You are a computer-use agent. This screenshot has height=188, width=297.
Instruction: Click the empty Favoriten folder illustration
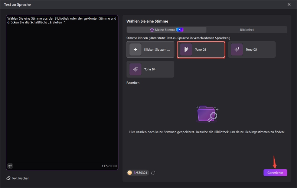pyautogui.click(x=207, y=113)
